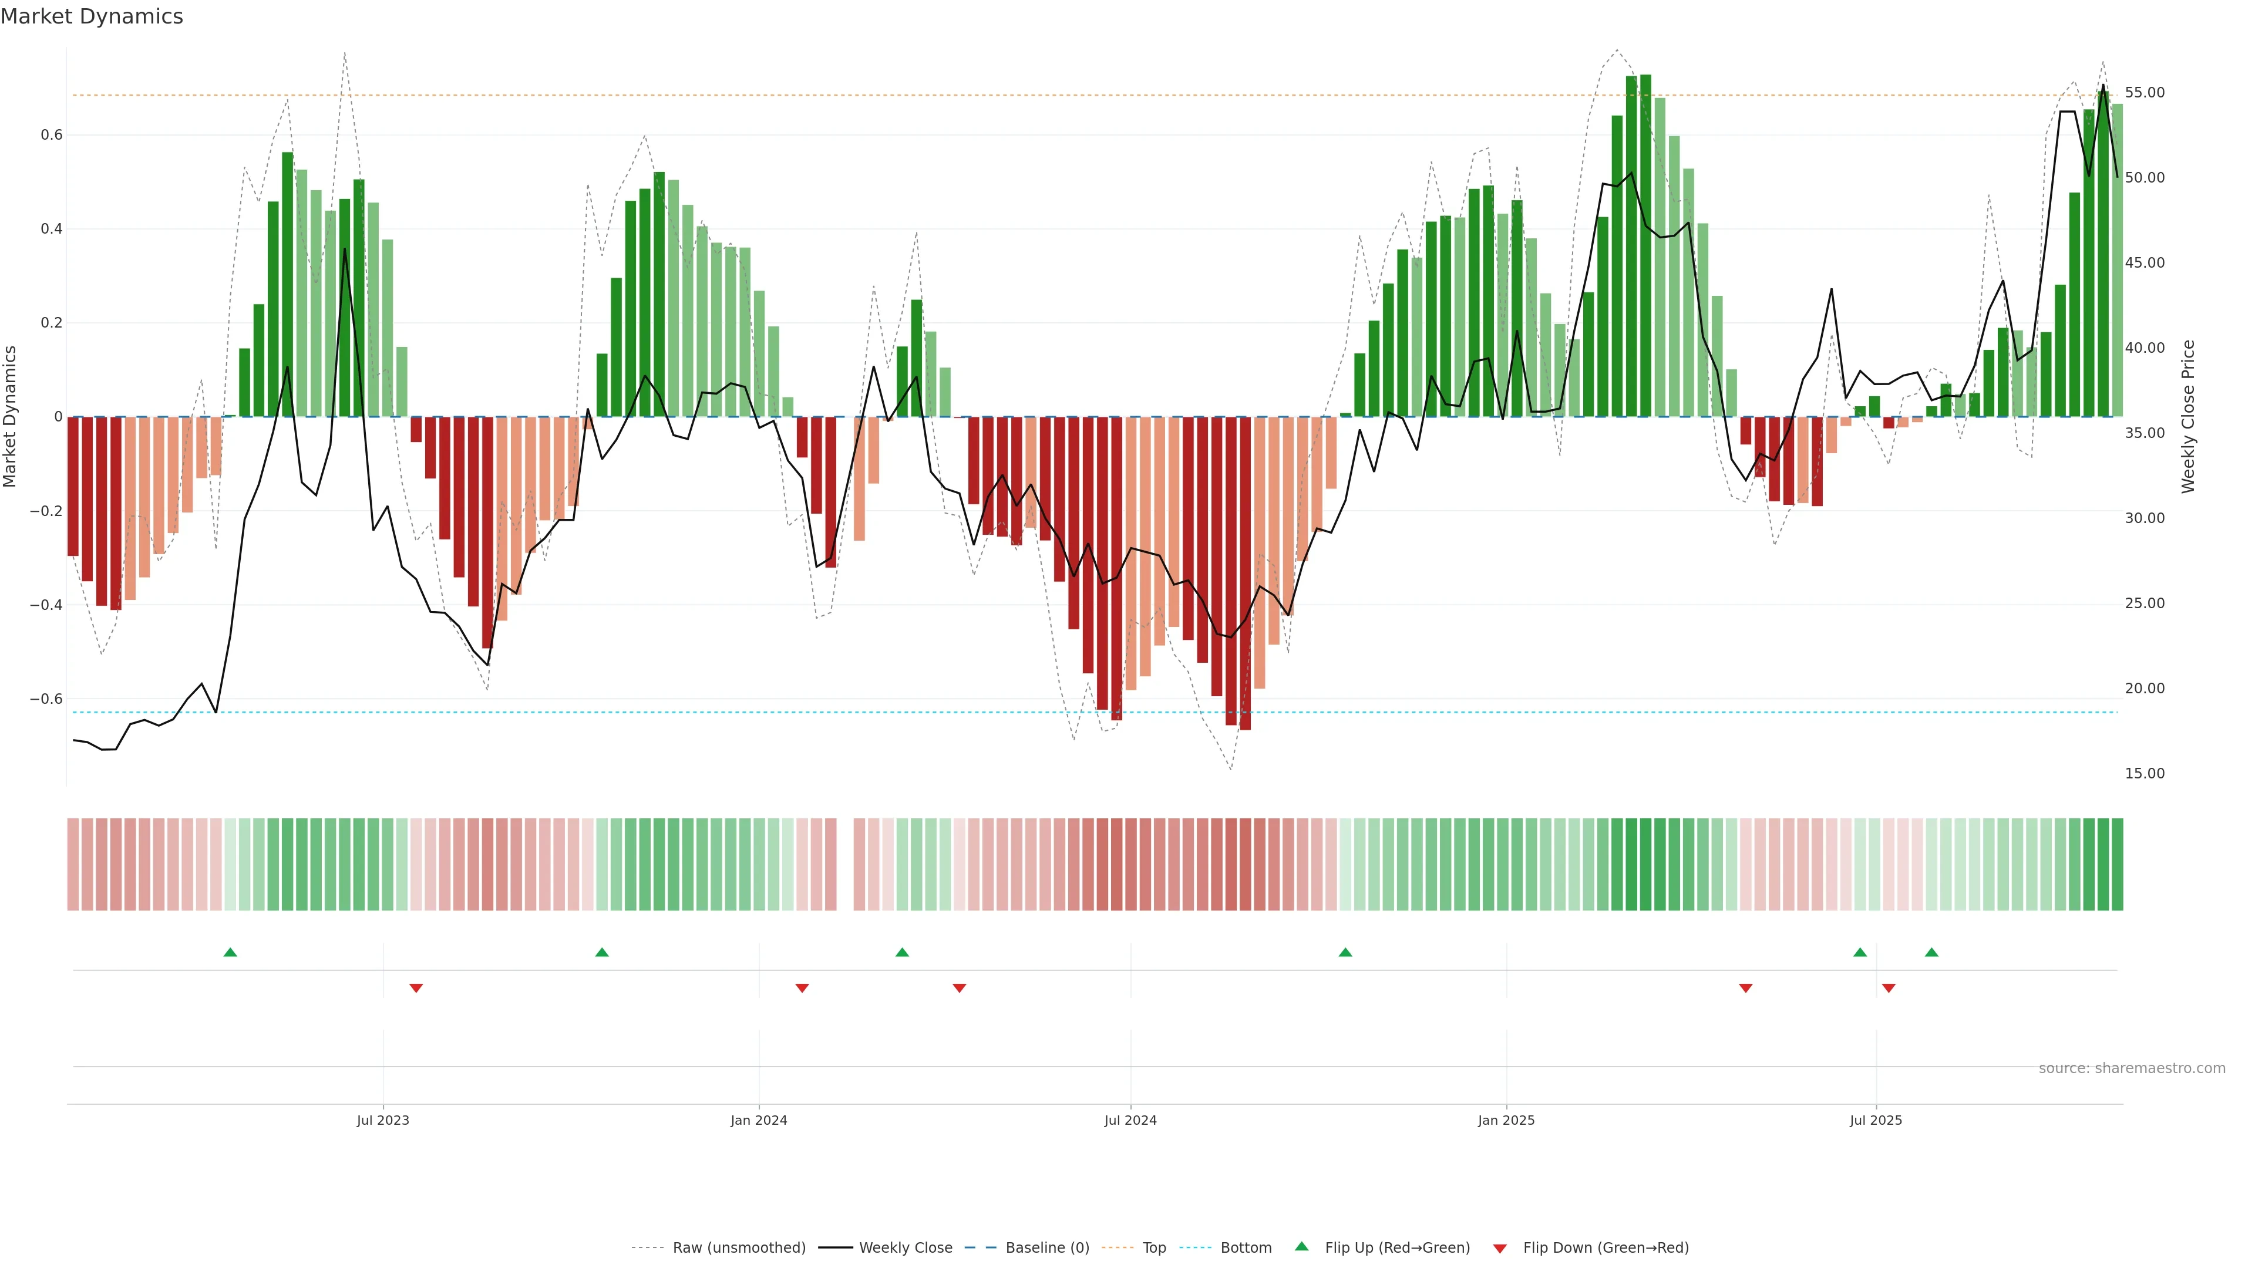Image resolution: width=2255 pixels, height=1268 pixels.
Task: Click the last green flip-up triangle marker
Action: coord(1931,952)
